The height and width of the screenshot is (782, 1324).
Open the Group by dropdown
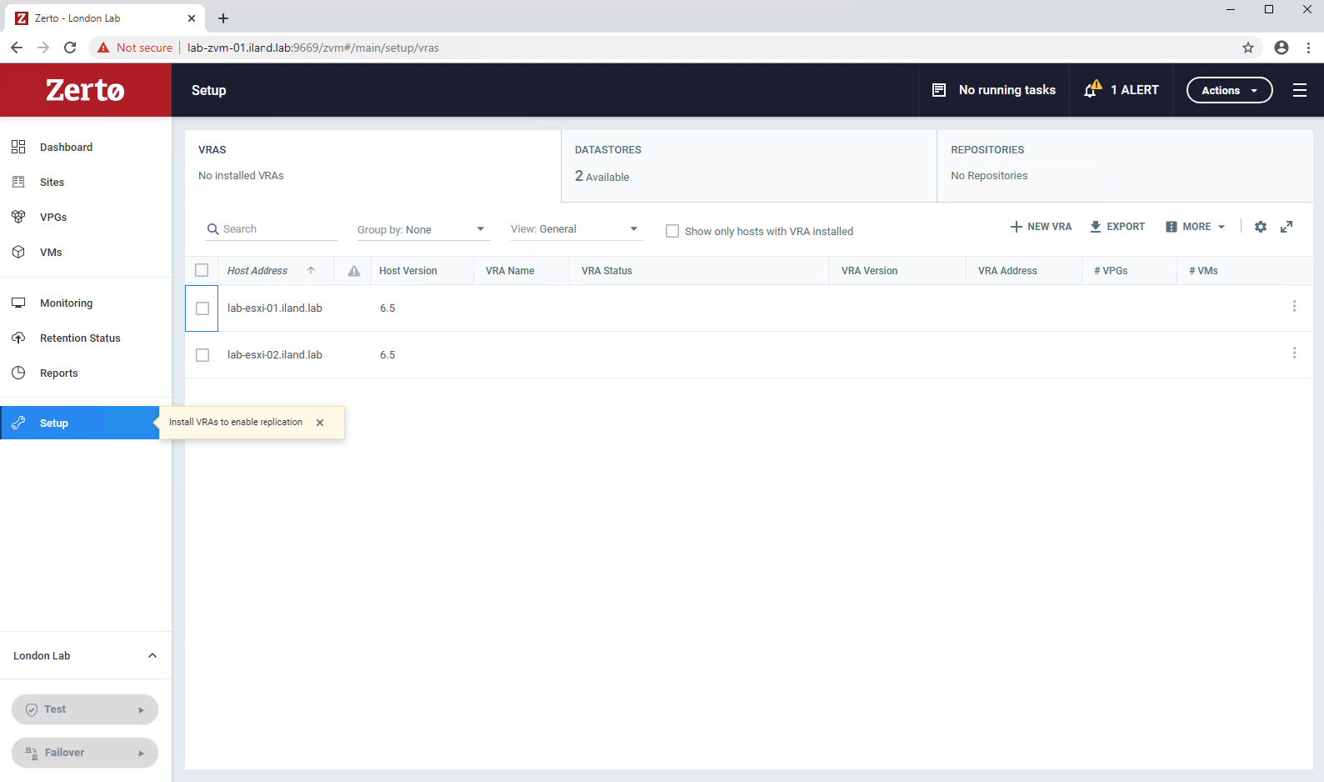(x=421, y=229)
